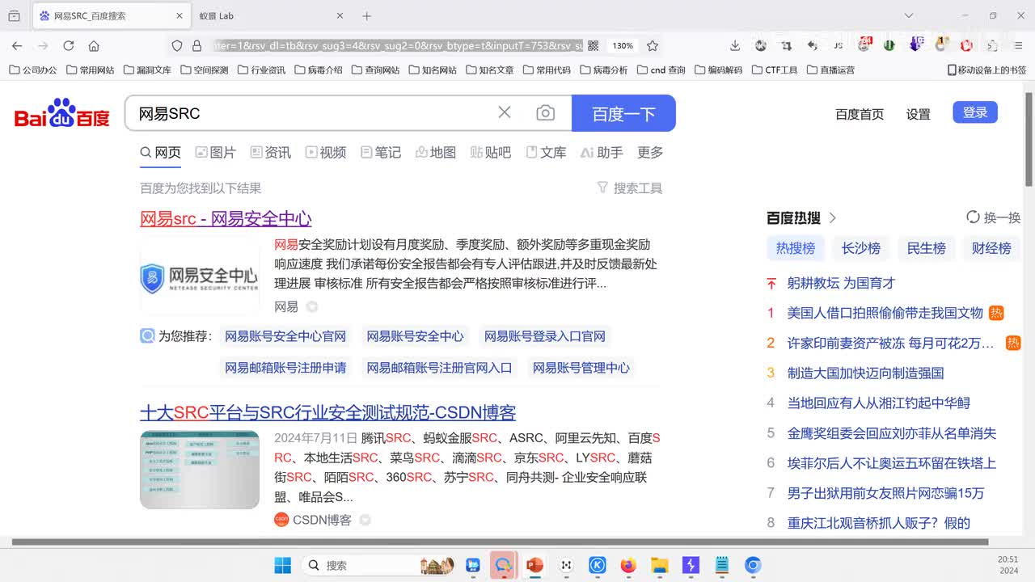Viewport: 1035px width, 582px height.
Task: Open the 公司办公 bookmark folder
Action: [33, 70]
